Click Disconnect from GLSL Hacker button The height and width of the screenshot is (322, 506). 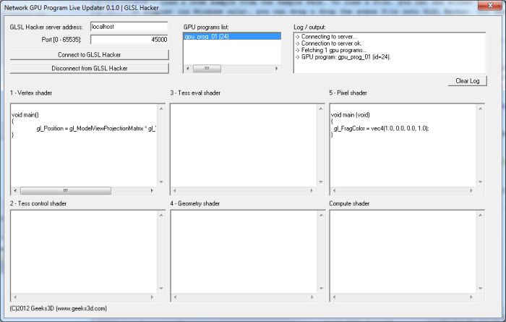[x=90, y=69]
